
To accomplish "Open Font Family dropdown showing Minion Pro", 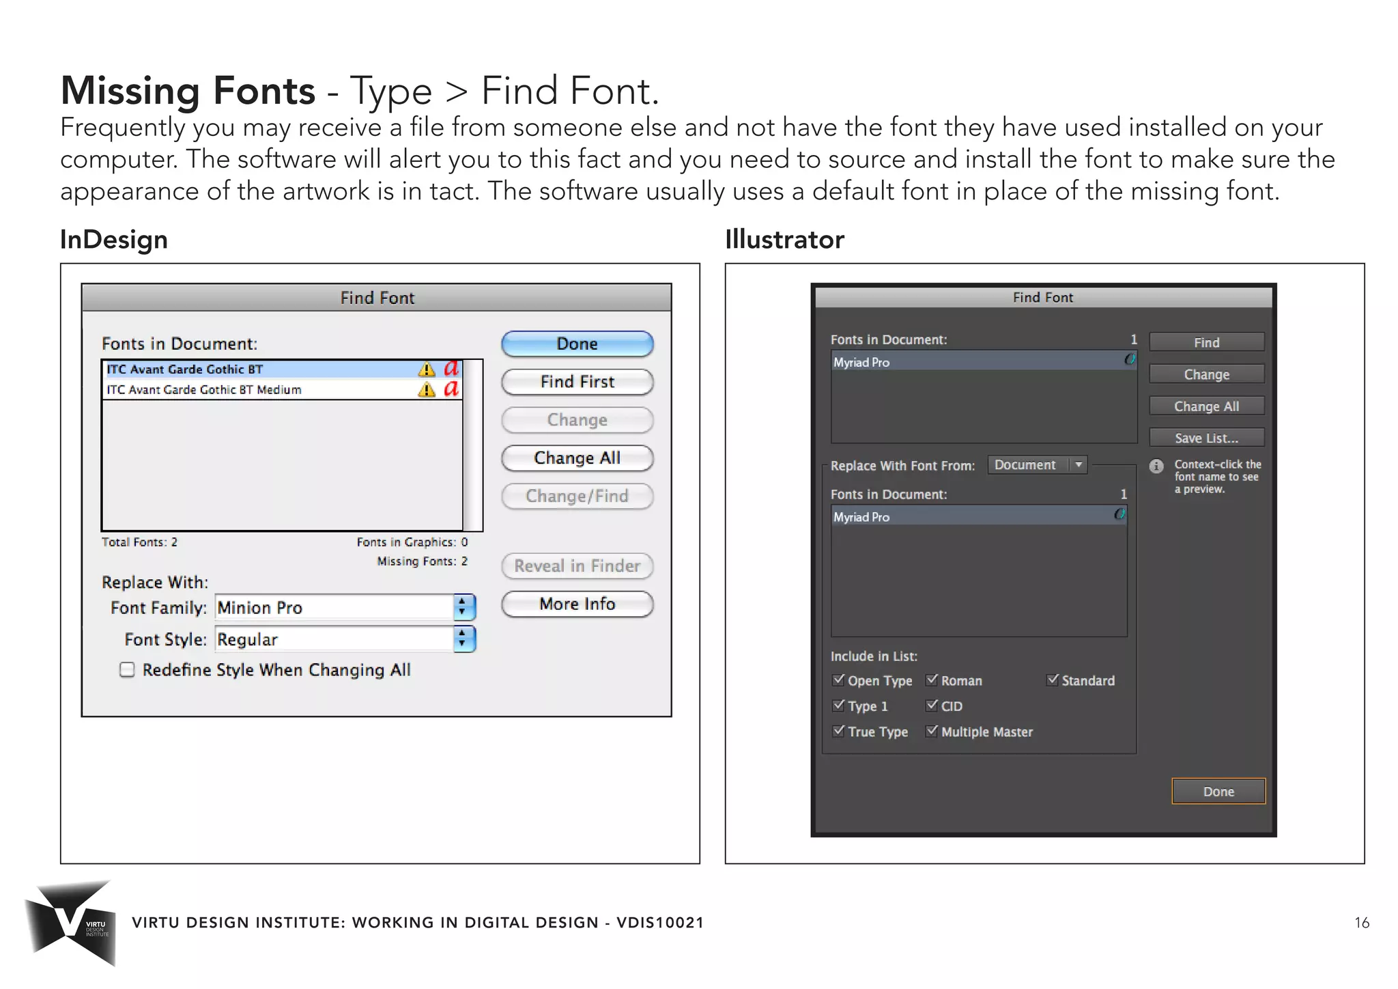I will (x=345, y=607).
